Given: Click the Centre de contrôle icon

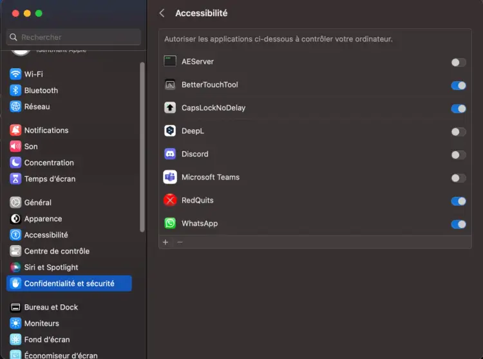Looking at the screenshot, I should (15, 251).
